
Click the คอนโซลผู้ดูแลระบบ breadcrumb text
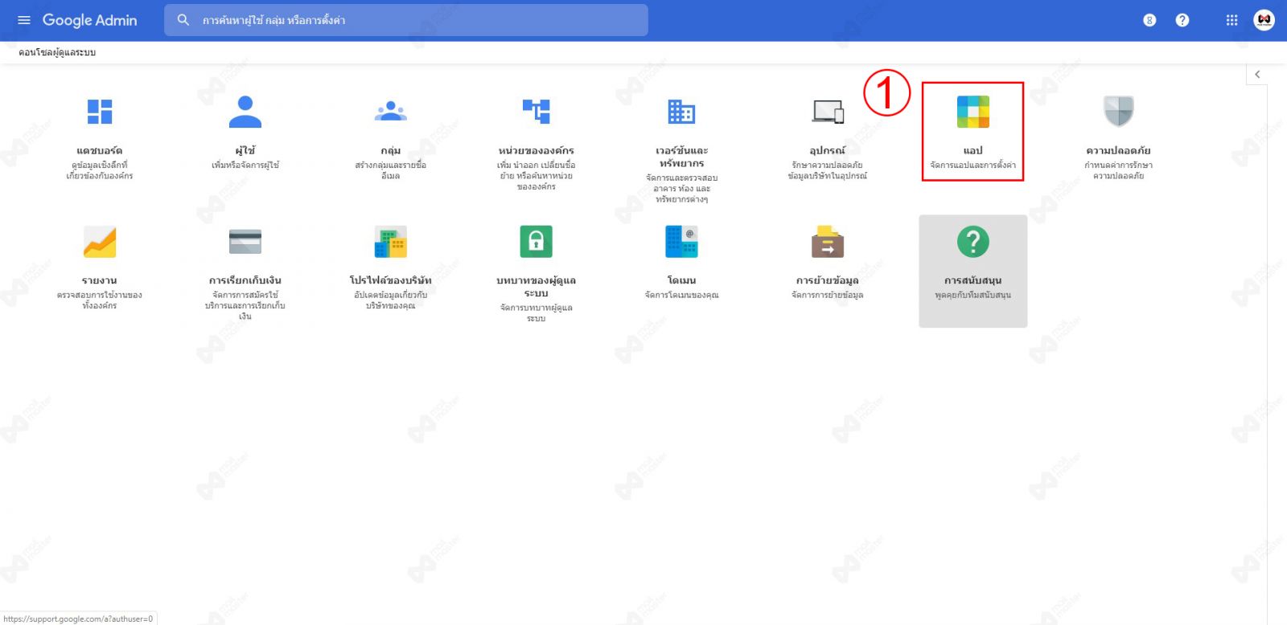[x=57, y=52]
